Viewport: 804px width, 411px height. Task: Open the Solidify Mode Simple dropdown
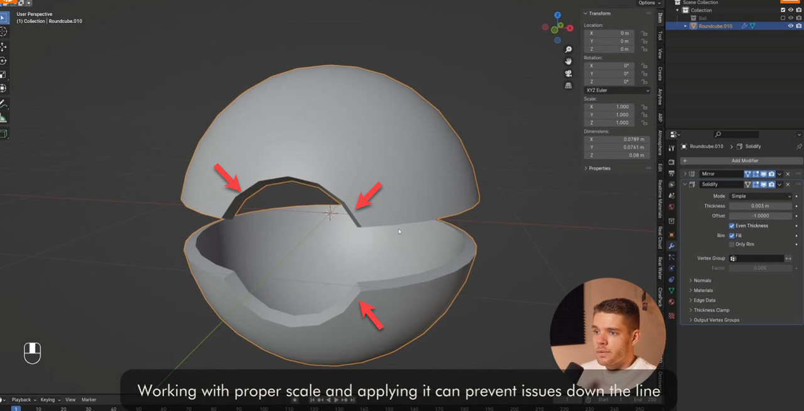761,196
